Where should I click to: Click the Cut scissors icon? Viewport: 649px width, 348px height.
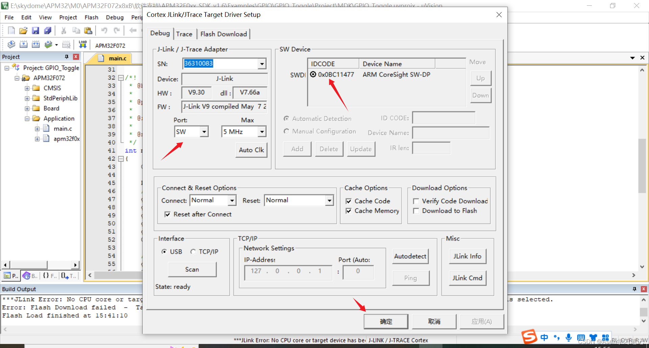pos(64,31)
